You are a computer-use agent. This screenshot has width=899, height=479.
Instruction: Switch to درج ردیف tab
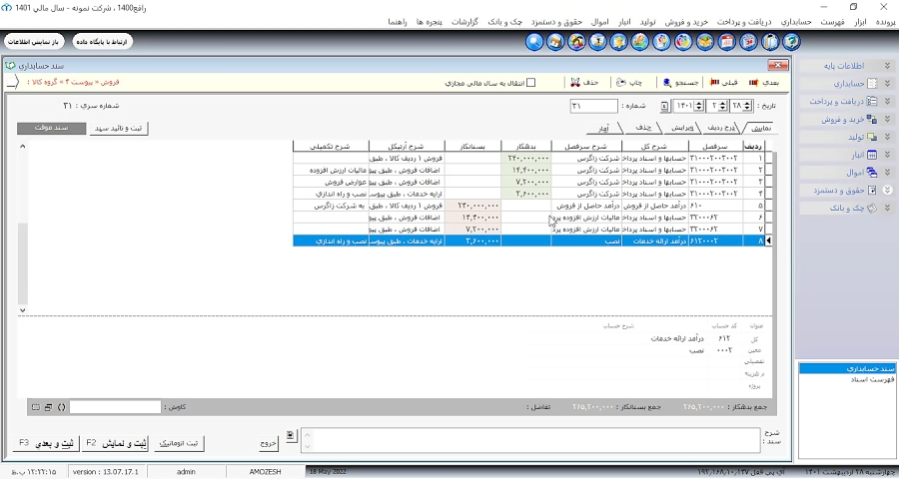[720, 128]
